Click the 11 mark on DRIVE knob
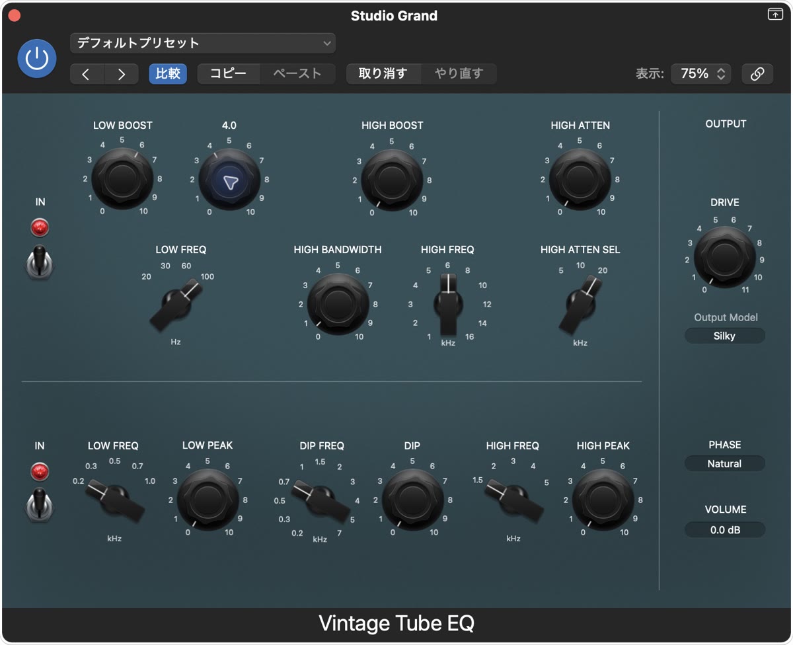 coord(745,289)
